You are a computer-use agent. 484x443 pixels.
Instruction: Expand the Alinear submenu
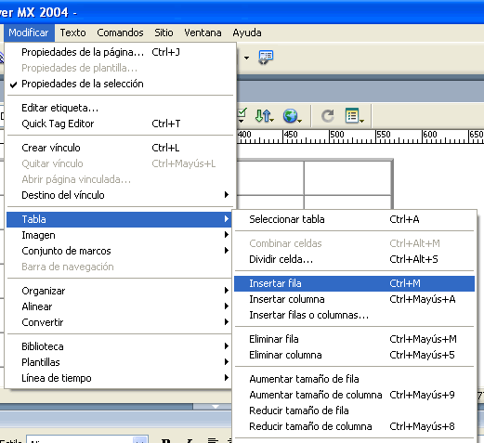[x=120, y=306]
